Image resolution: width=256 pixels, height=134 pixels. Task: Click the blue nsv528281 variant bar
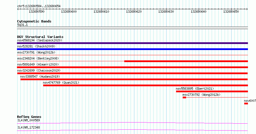132,49
